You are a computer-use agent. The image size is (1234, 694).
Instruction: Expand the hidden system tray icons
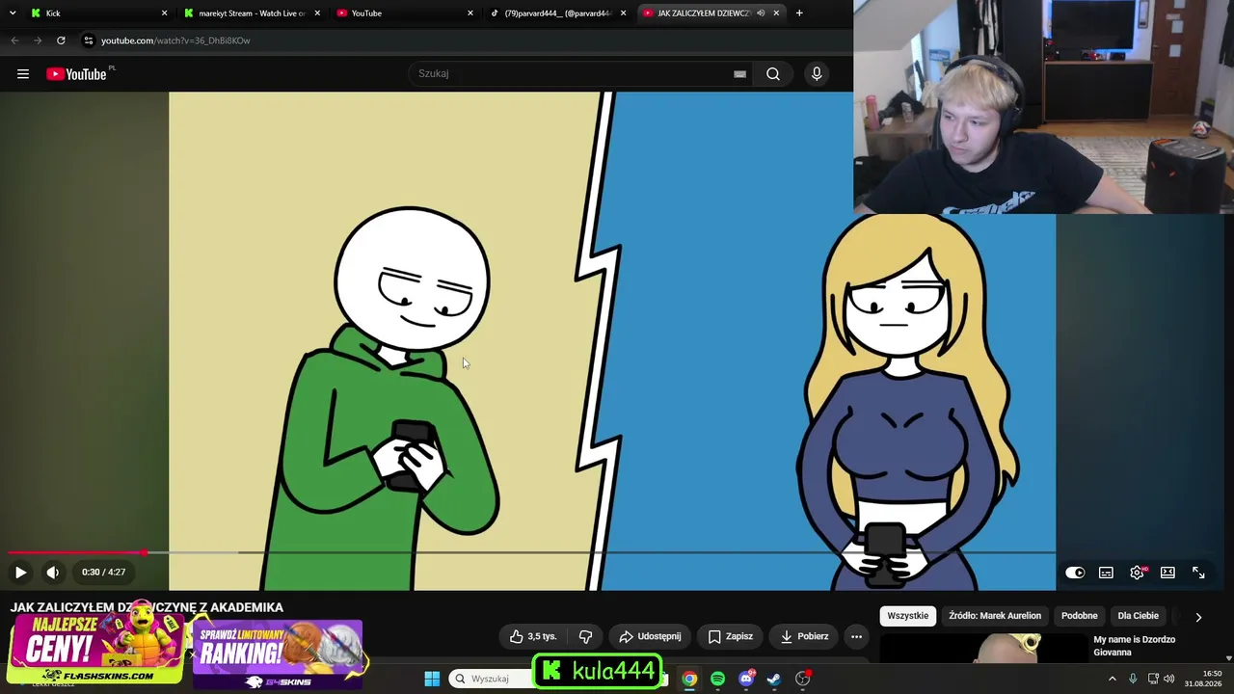tap(1112, 679)
